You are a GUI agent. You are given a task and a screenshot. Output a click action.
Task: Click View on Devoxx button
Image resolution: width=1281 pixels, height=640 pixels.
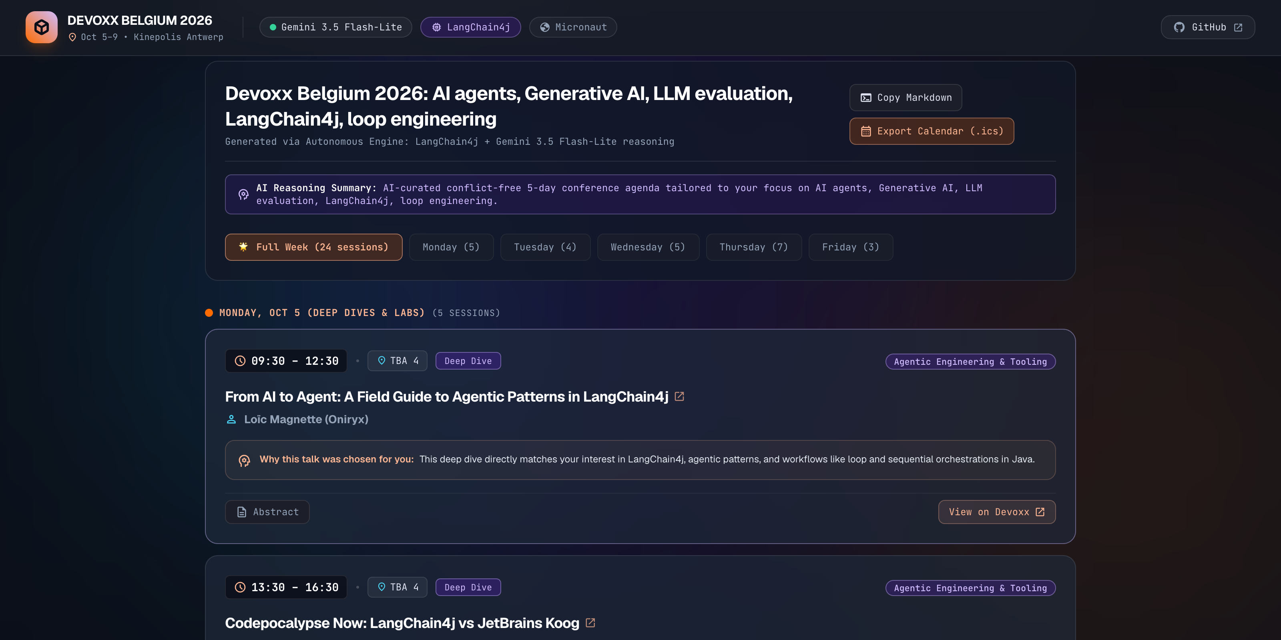996,512
